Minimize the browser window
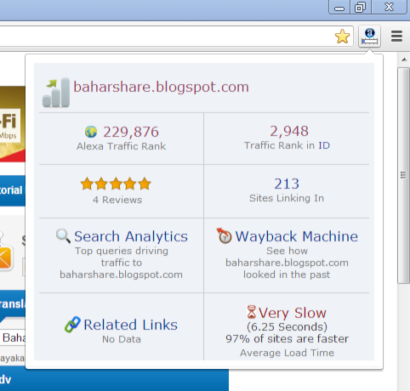The width and height of the screenshot is (410, 391). 339,8
